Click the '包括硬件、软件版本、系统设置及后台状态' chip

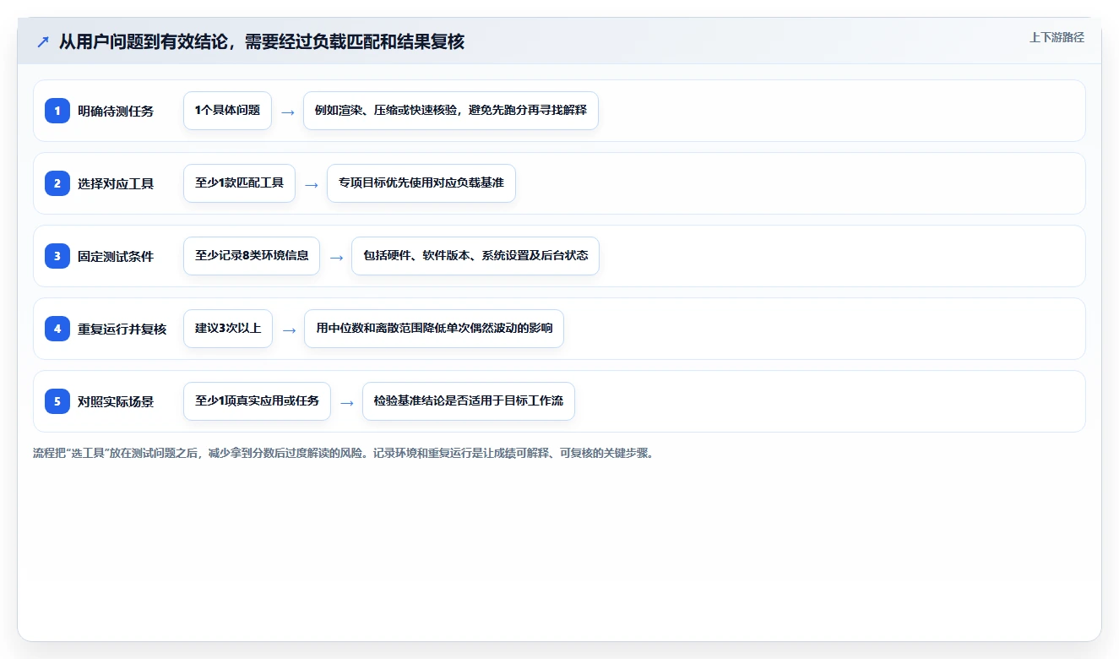pyautogui.click(x=475, y=256)
